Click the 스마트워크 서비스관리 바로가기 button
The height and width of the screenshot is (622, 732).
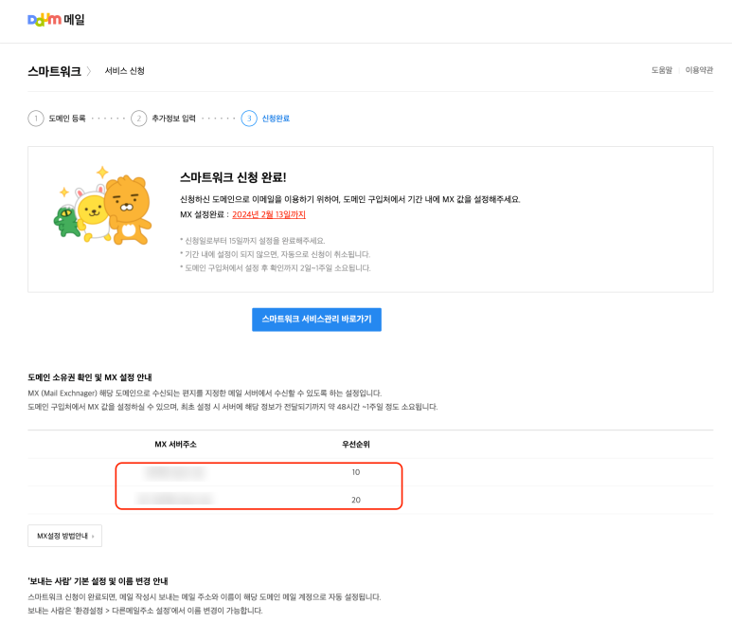click(316, 320)
